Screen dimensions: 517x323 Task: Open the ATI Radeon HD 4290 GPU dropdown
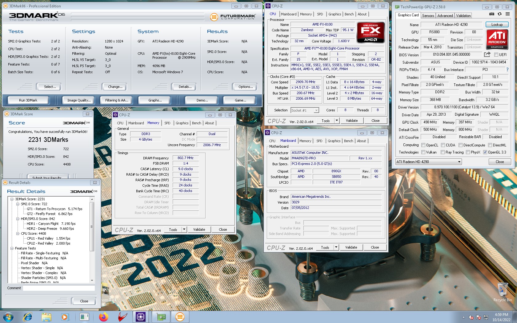429,162
